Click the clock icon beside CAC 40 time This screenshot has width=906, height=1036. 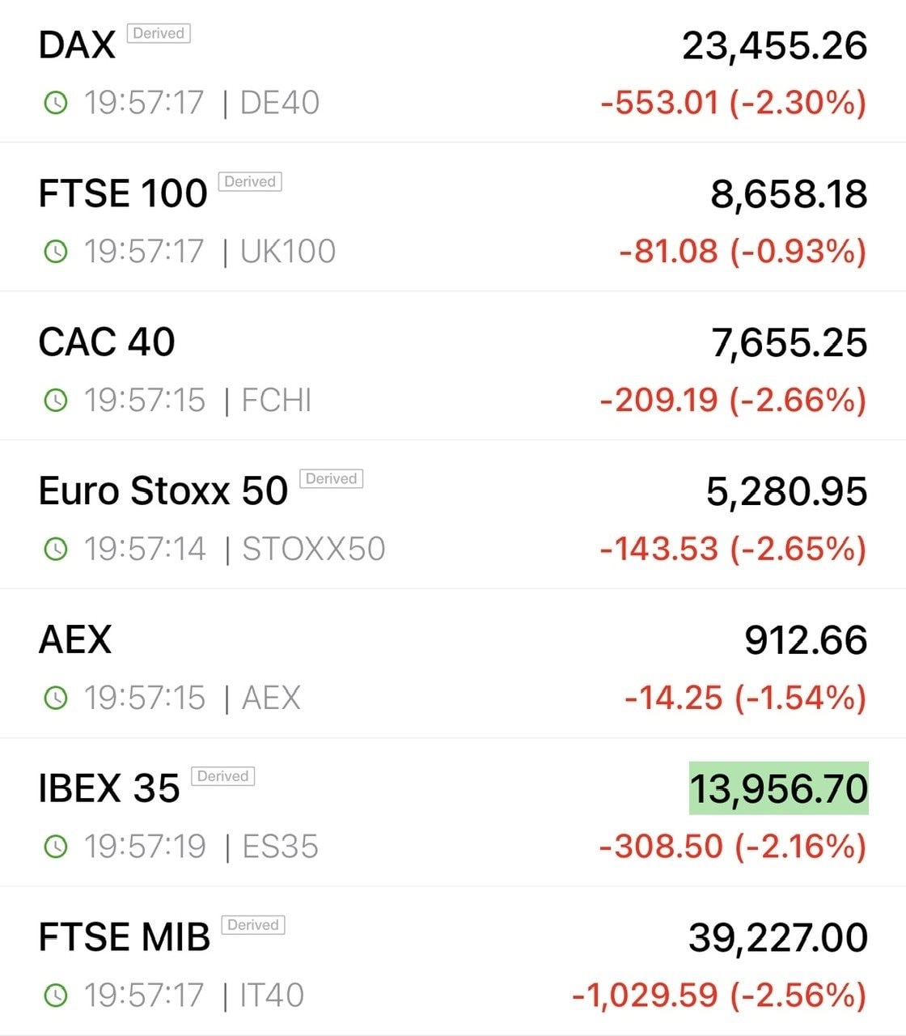[55, 400]
